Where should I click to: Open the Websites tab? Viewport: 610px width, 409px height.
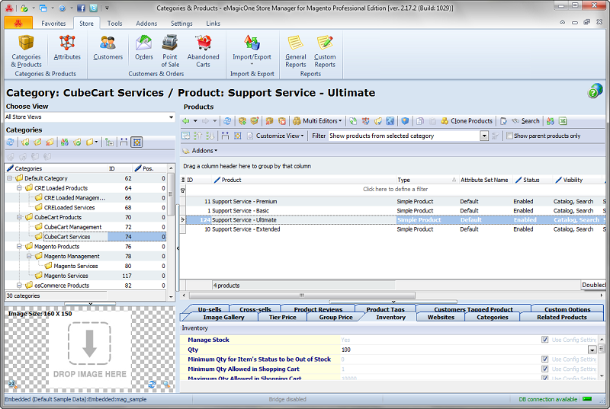click(x=441, y=317)
